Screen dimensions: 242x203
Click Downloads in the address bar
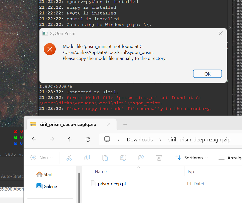pos(140,140)
